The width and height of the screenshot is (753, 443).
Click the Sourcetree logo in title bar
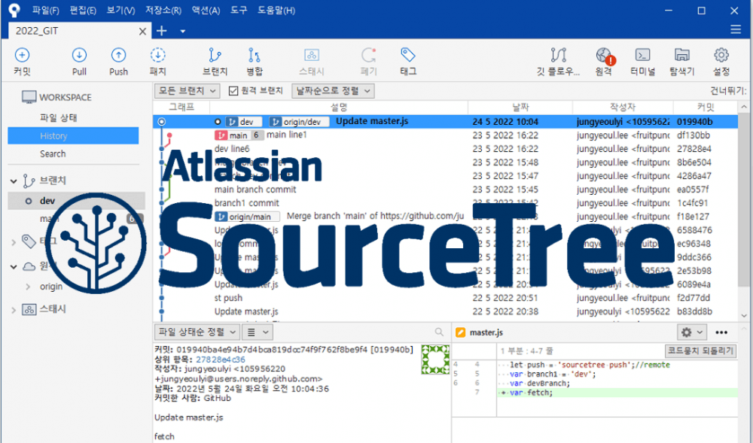click(14, 10)
